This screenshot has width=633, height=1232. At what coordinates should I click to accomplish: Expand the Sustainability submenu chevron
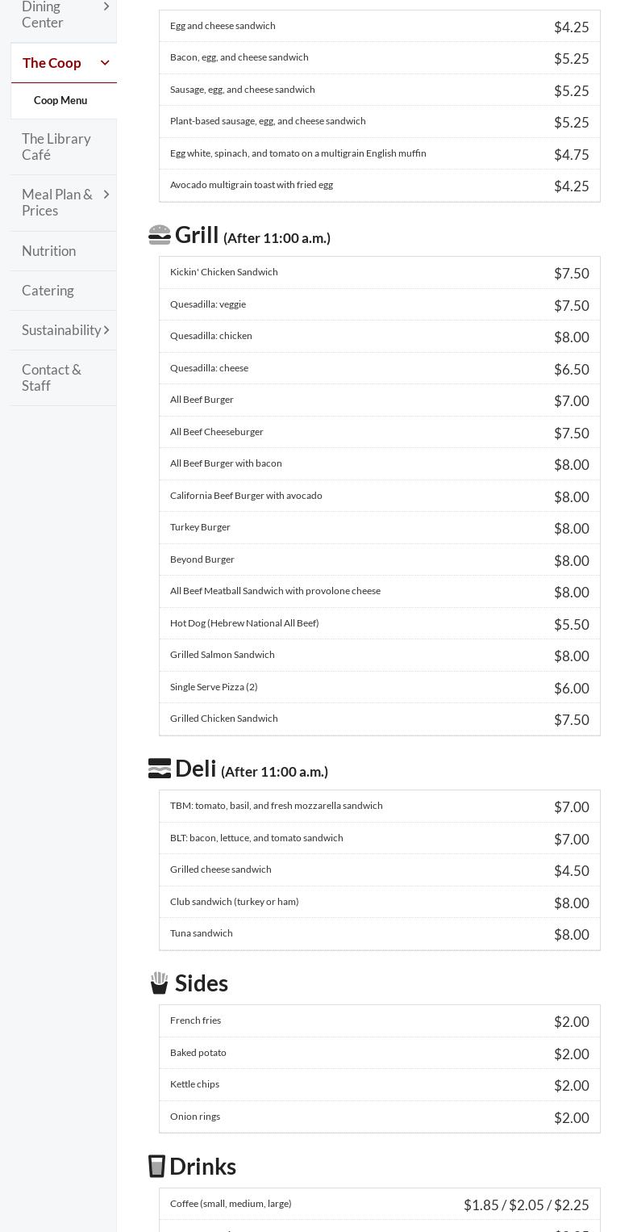point(106,330)
